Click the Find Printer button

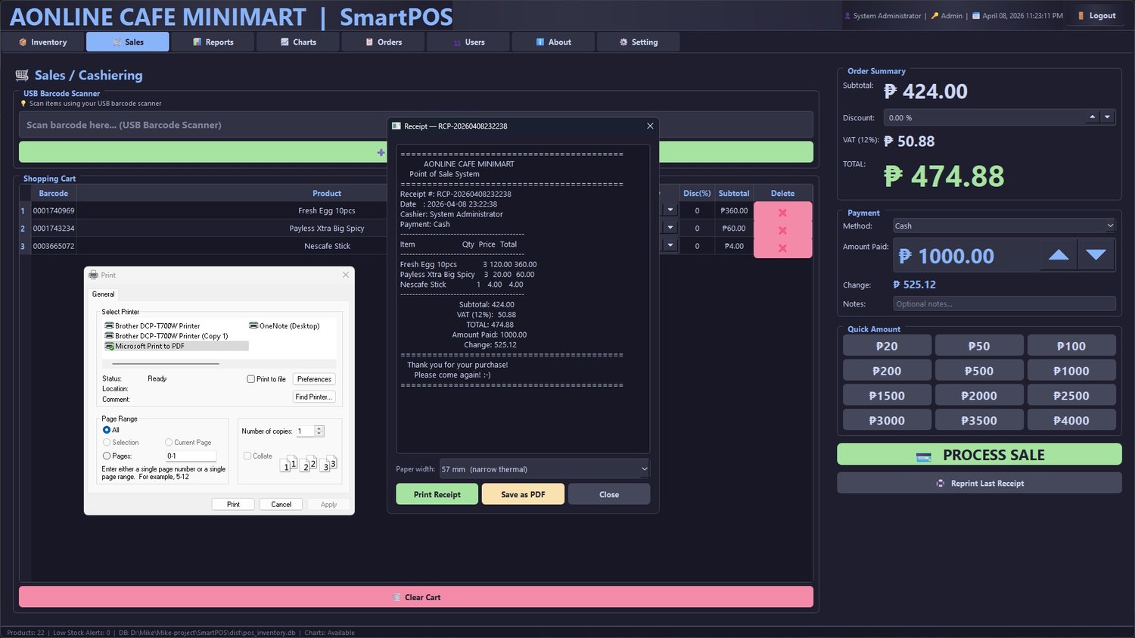[314, 397]
